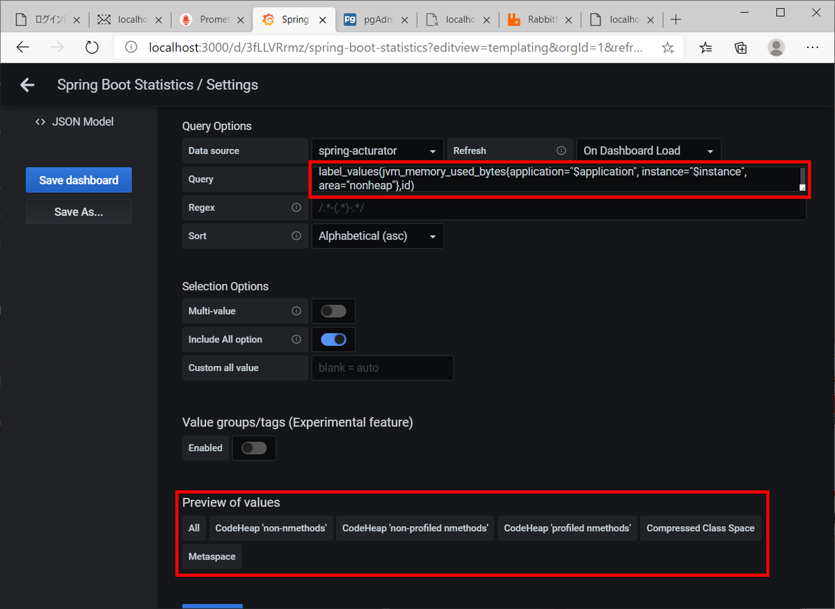Close the RabbitMQ tab
The width and height of the screenshot is (835, 609).
(568, 19)
